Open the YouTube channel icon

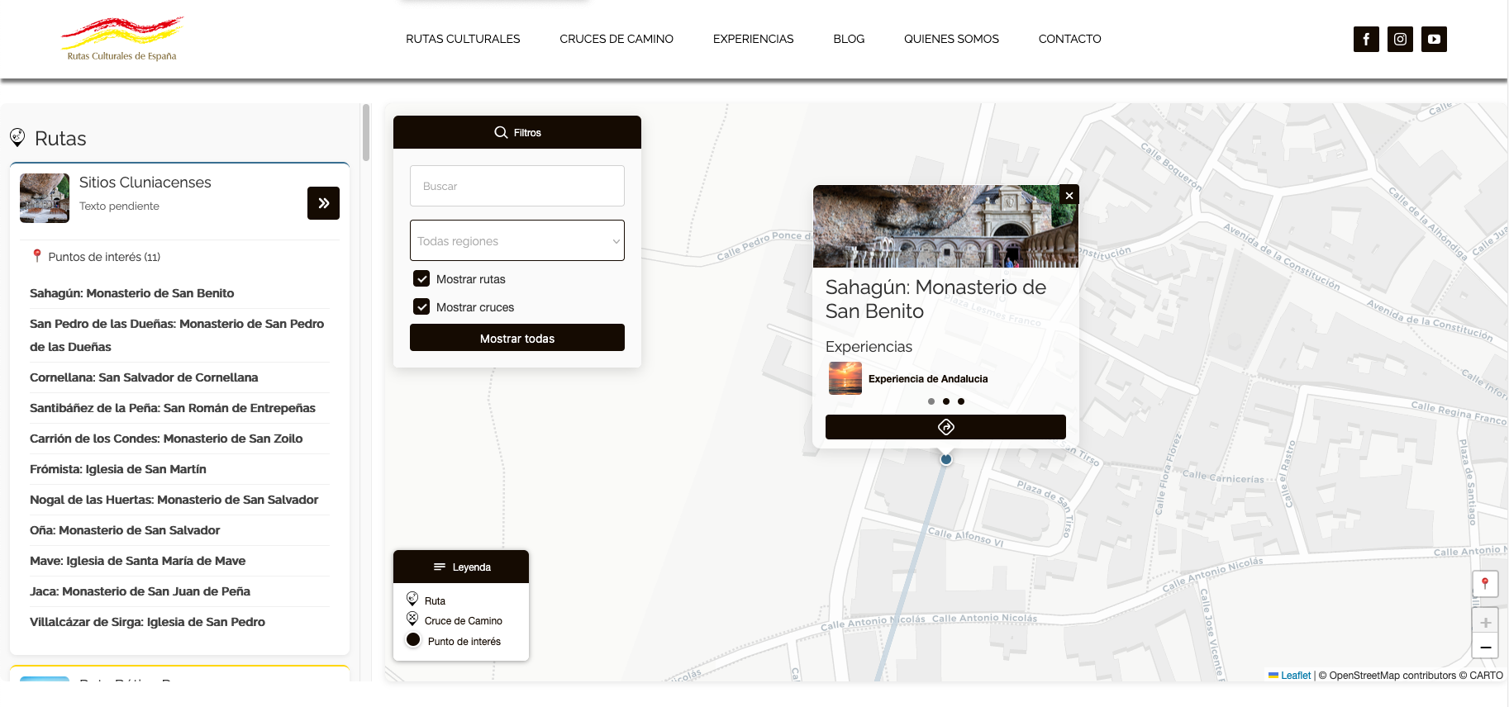[1434, 39]
